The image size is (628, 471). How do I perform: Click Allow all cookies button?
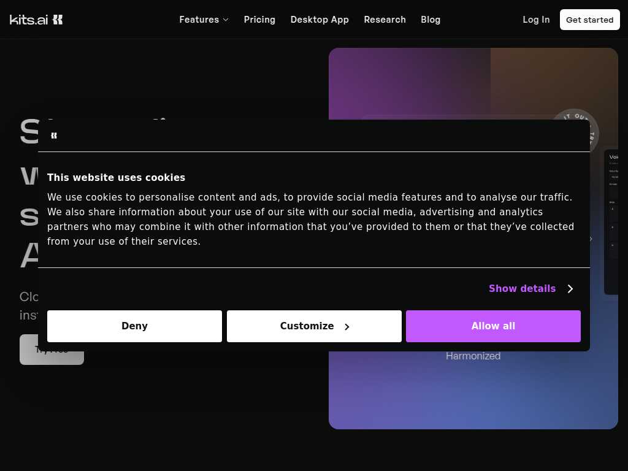coord(493,326)
